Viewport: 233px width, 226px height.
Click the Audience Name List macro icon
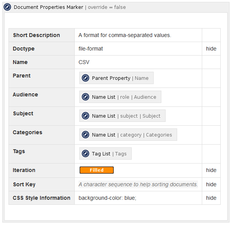point(85,97)
